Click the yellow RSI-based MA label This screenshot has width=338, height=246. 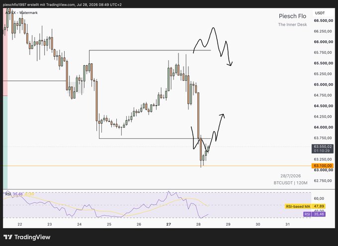(298, 207)
